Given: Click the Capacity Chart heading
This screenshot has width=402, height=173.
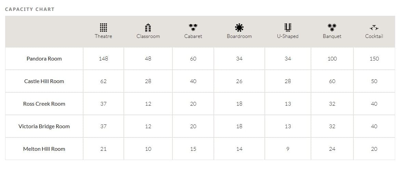Looking at the screenshot, I should [30, 10].
